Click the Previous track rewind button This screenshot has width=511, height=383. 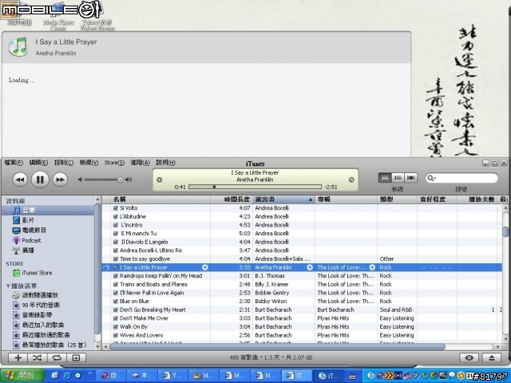(x=20, y=180)
